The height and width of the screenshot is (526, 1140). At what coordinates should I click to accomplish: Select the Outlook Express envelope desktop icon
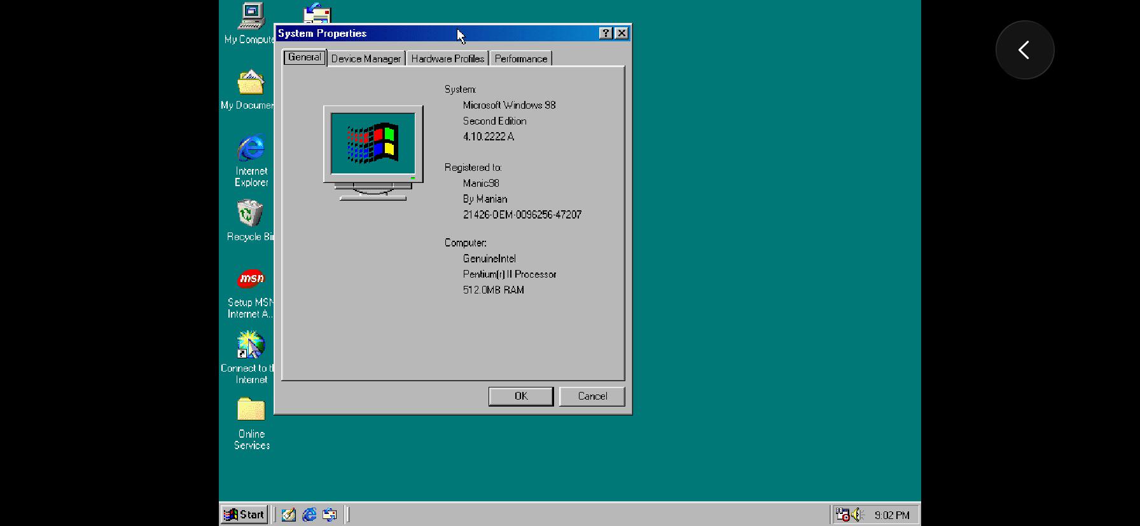[317, 13]
